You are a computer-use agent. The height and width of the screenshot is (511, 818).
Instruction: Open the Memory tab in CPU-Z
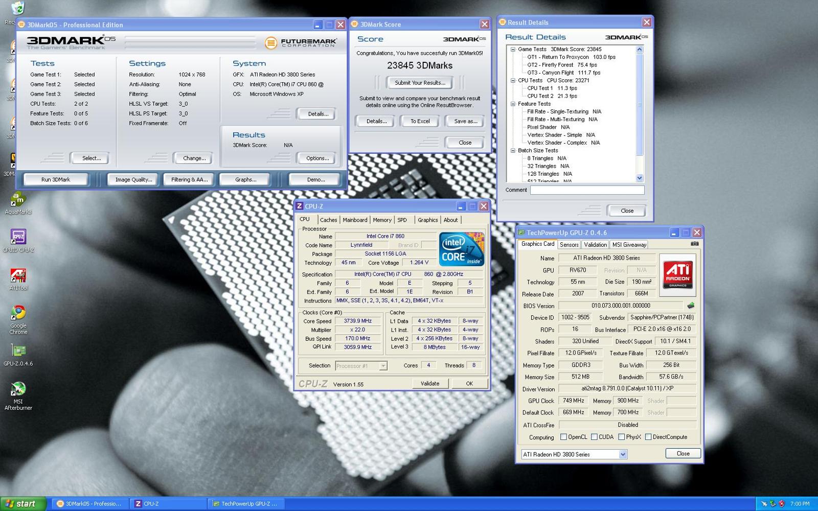pyautogui.click(x=382, y=220)
